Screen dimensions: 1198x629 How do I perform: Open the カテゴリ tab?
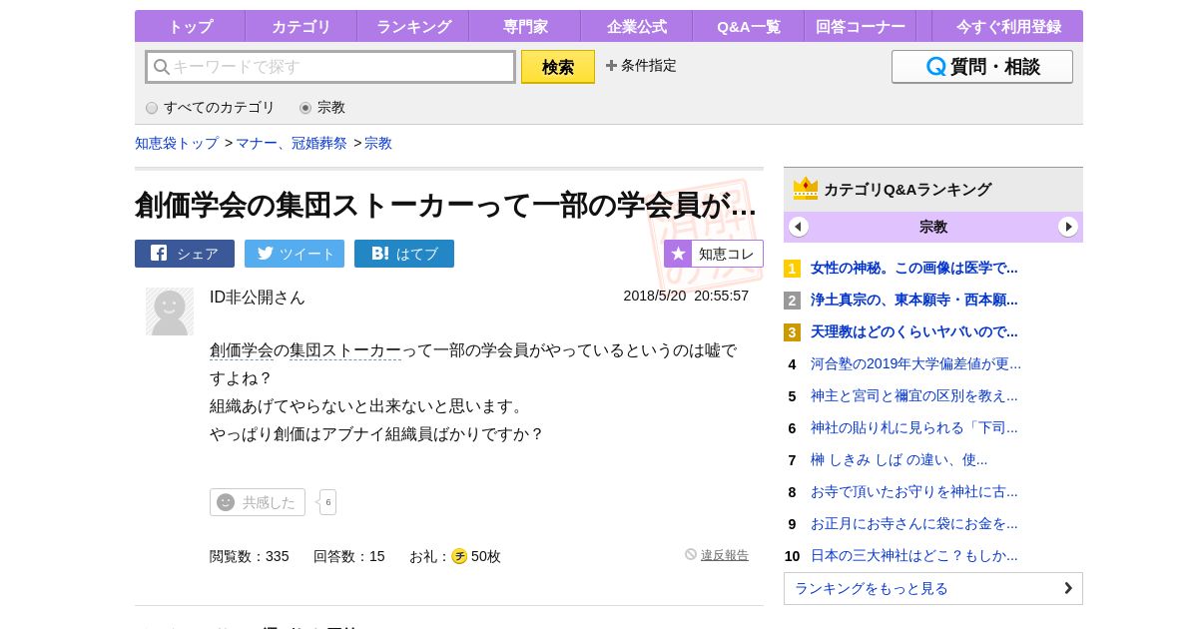[300, 26]
